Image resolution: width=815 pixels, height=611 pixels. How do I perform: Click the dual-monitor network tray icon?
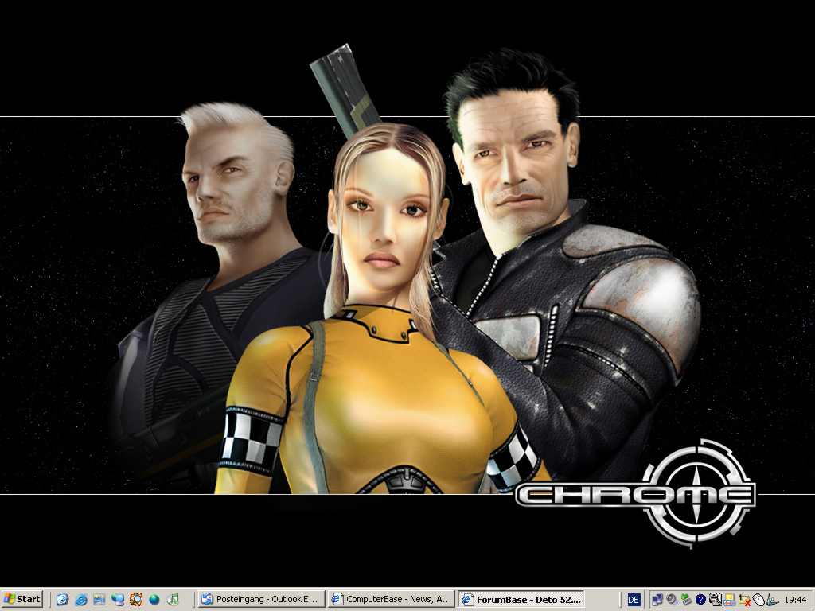(x=657, y=600)
